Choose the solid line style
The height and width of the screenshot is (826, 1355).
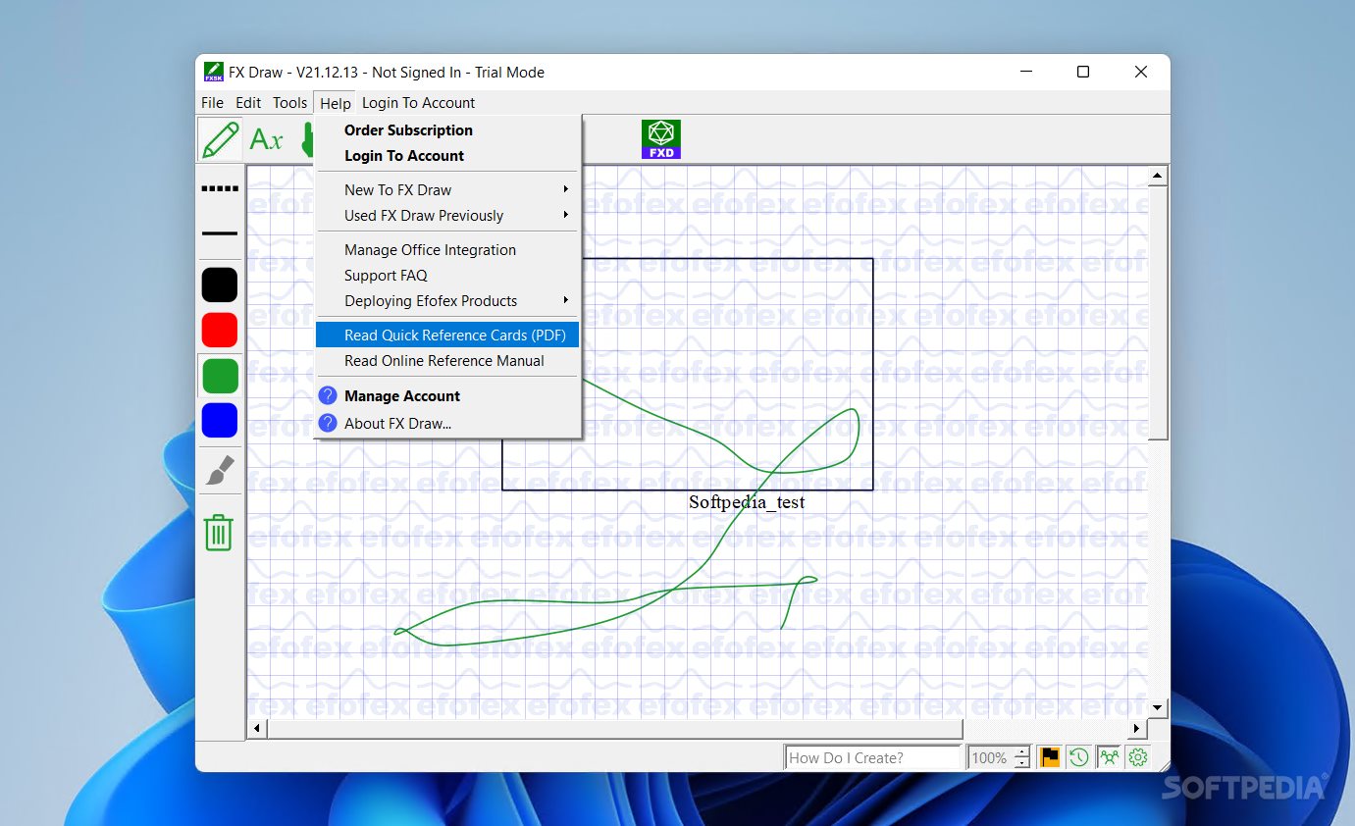220,233
